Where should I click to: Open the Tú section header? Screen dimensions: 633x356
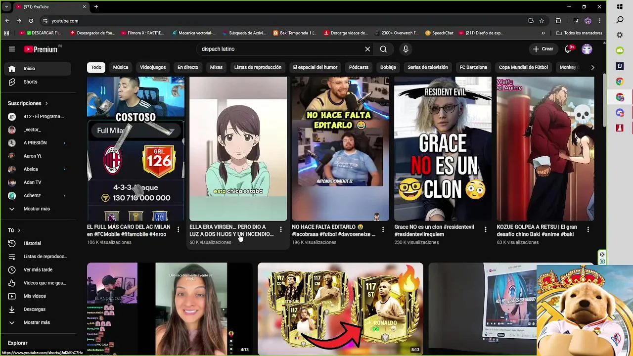(14, 230)
